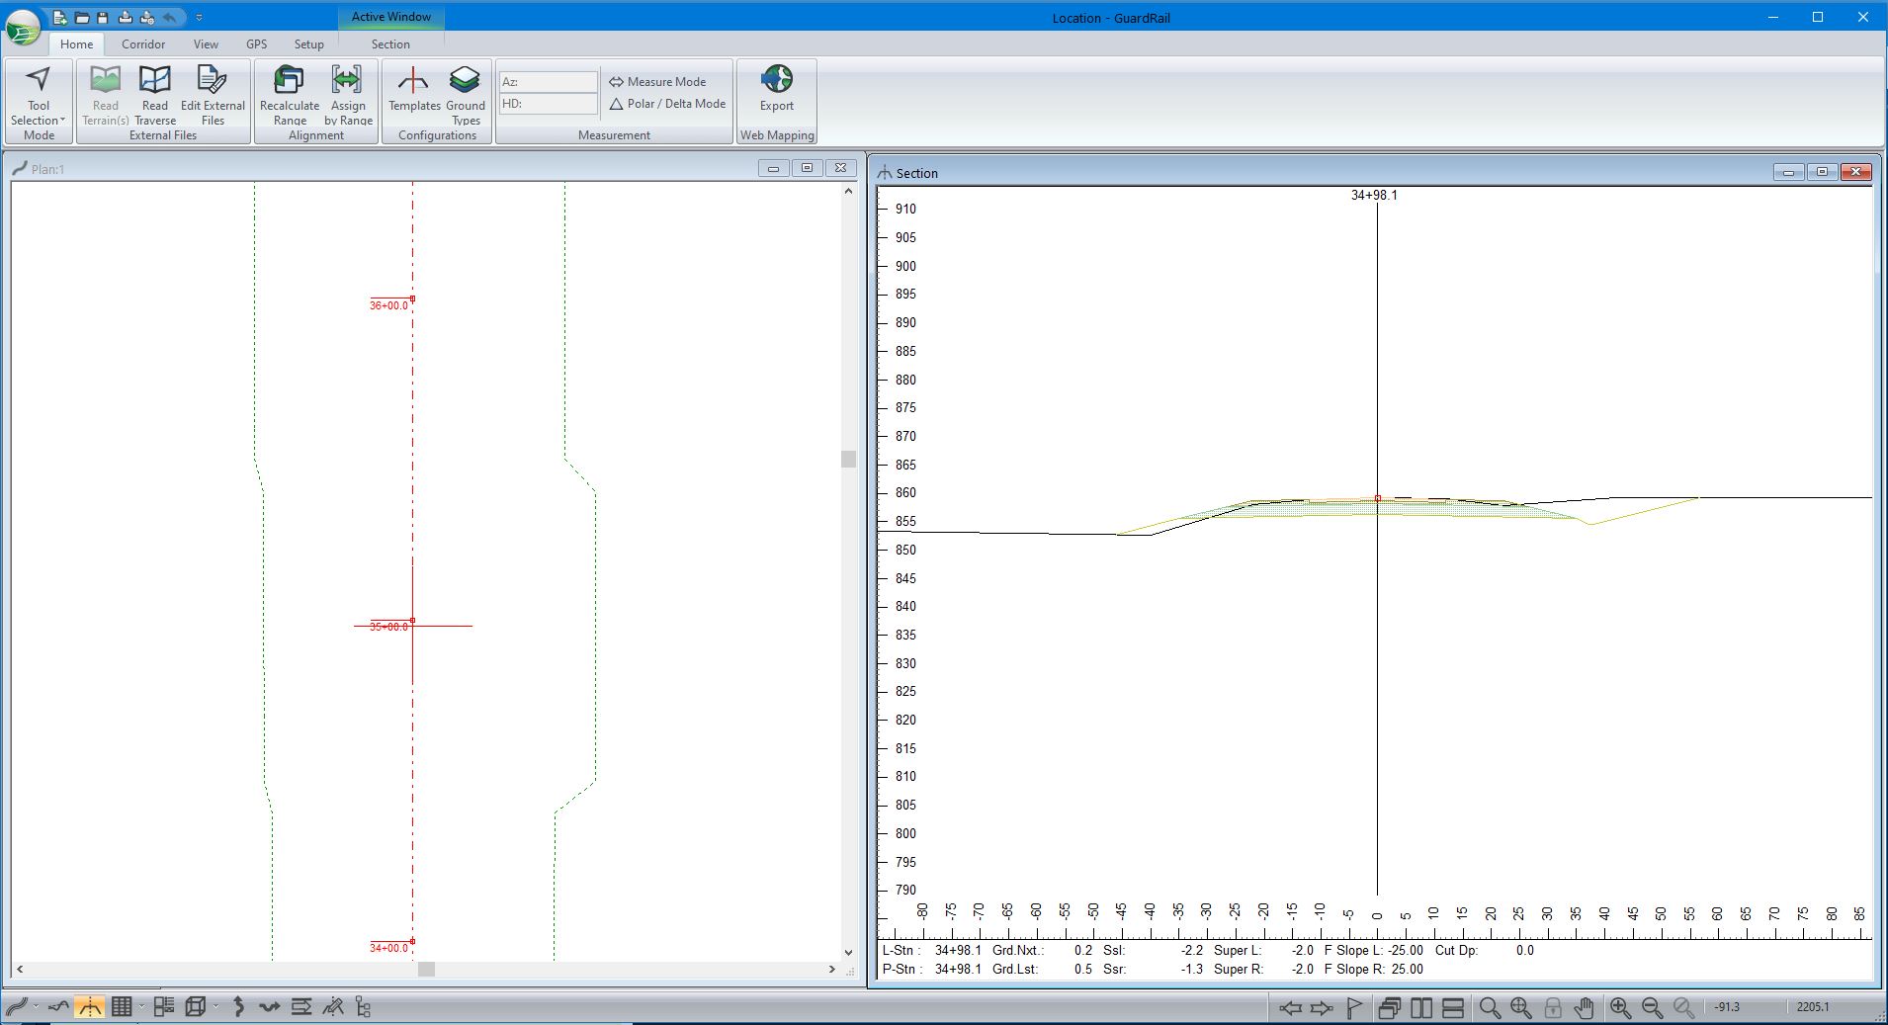This screenshot has height=1025, width=1888.
Task: Open the Setup ribbon tab
Action: pyautogui.click(x=308, y=43)
